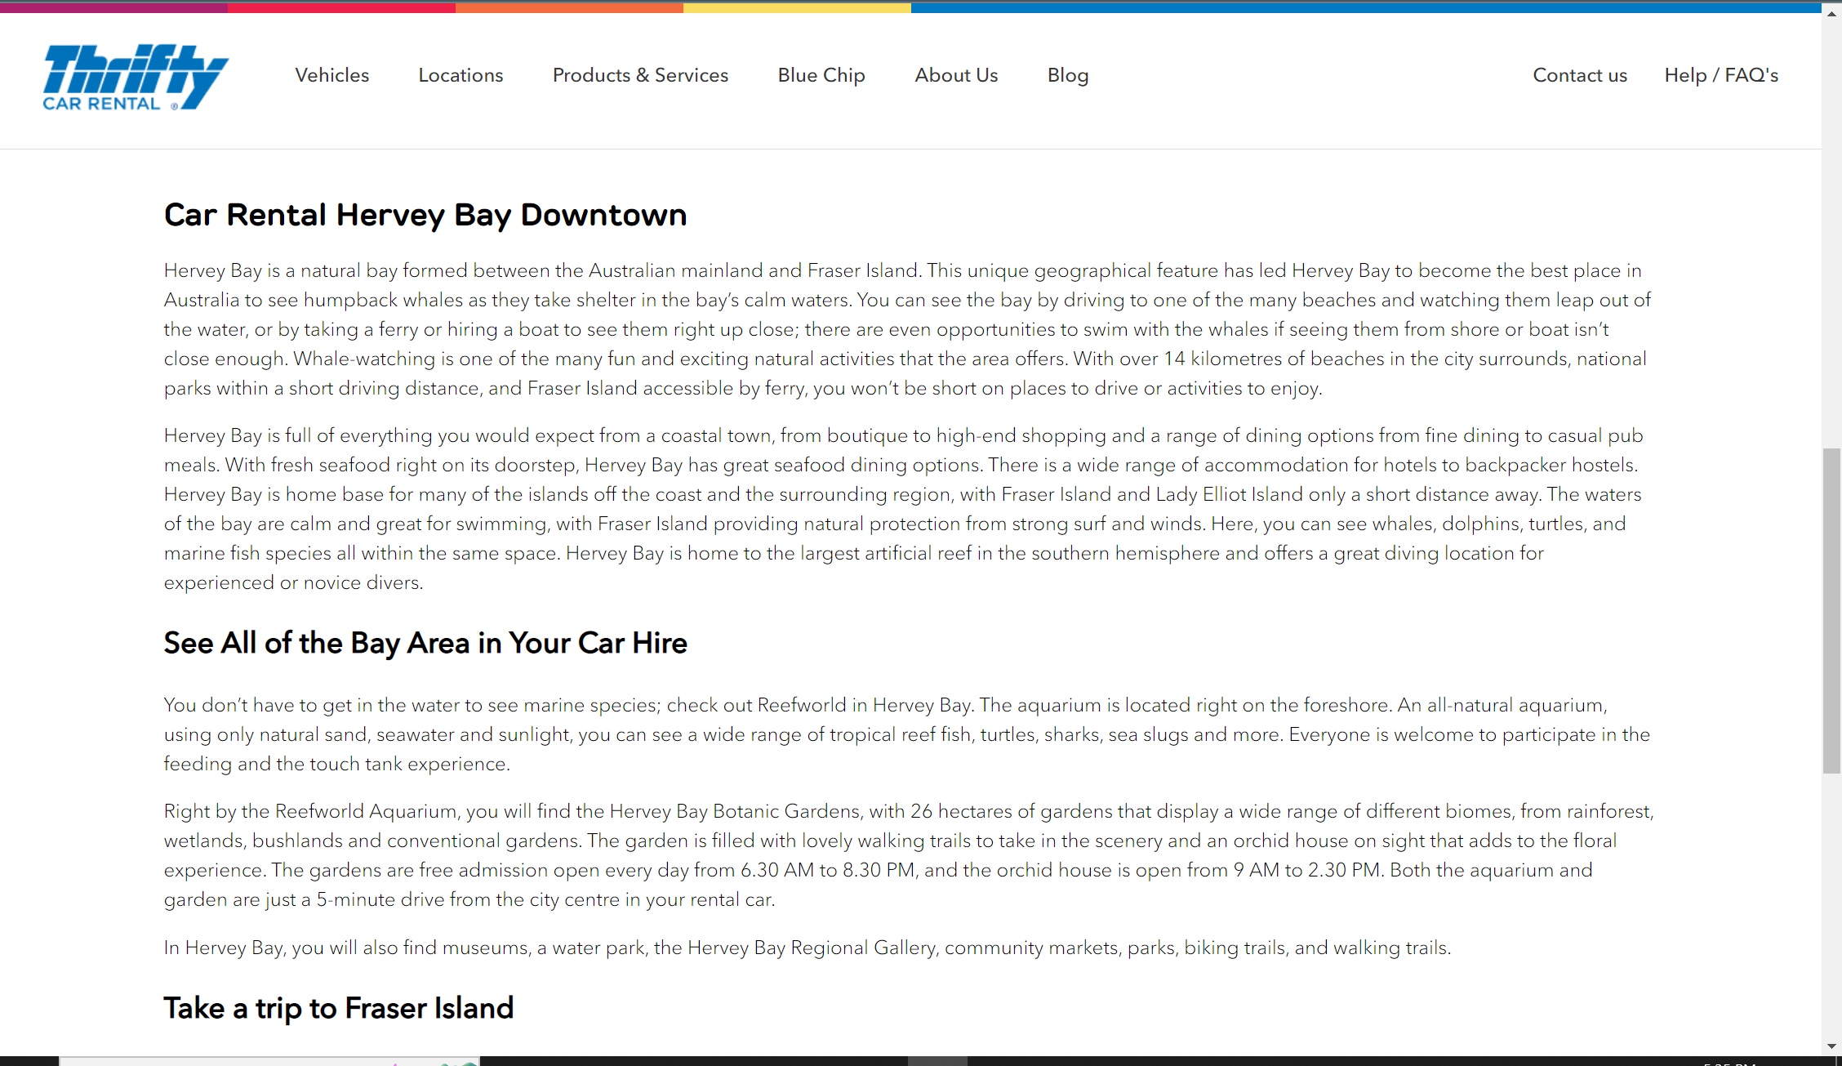Open the About Us page

[956, 75]
